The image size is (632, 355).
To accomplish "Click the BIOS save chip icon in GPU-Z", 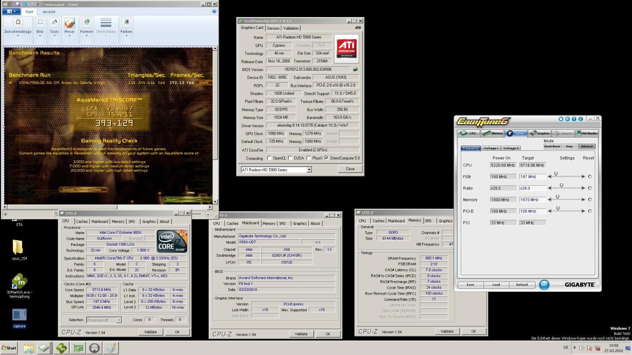I will click(x=355, y=69).
